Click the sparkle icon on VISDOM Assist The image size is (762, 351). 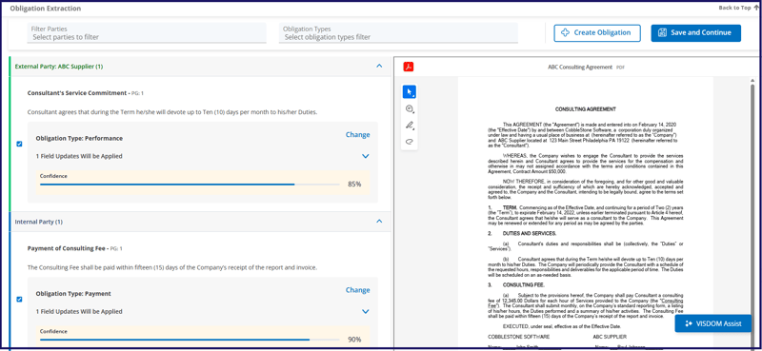coord(688,323)
